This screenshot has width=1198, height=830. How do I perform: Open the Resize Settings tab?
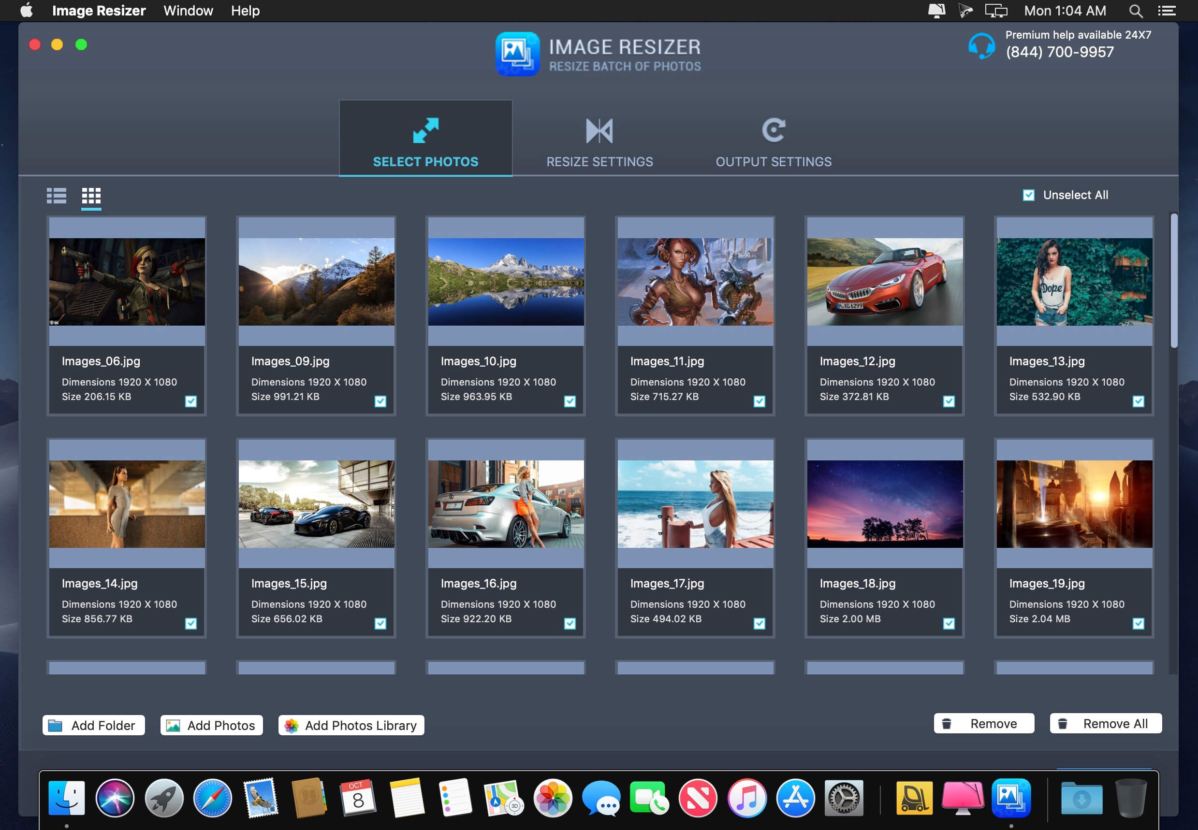[x=599, y=138]
